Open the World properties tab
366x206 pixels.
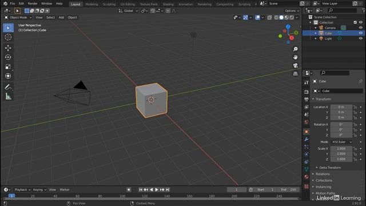[307, 122]
